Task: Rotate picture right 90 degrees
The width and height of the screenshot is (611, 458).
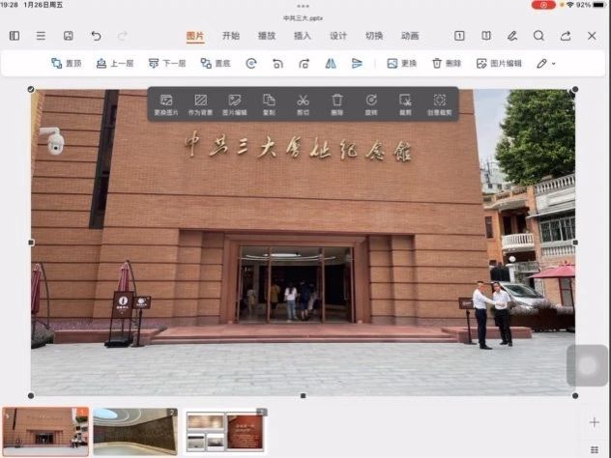Action: tap(305, 63)
